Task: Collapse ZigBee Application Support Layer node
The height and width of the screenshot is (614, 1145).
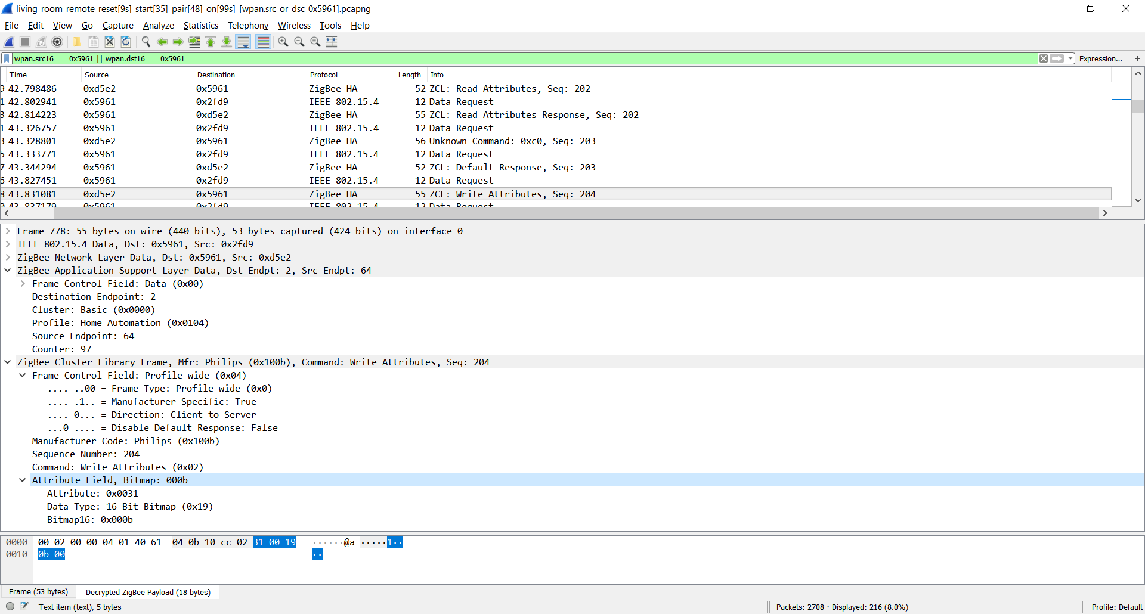Action: point(8,271)
